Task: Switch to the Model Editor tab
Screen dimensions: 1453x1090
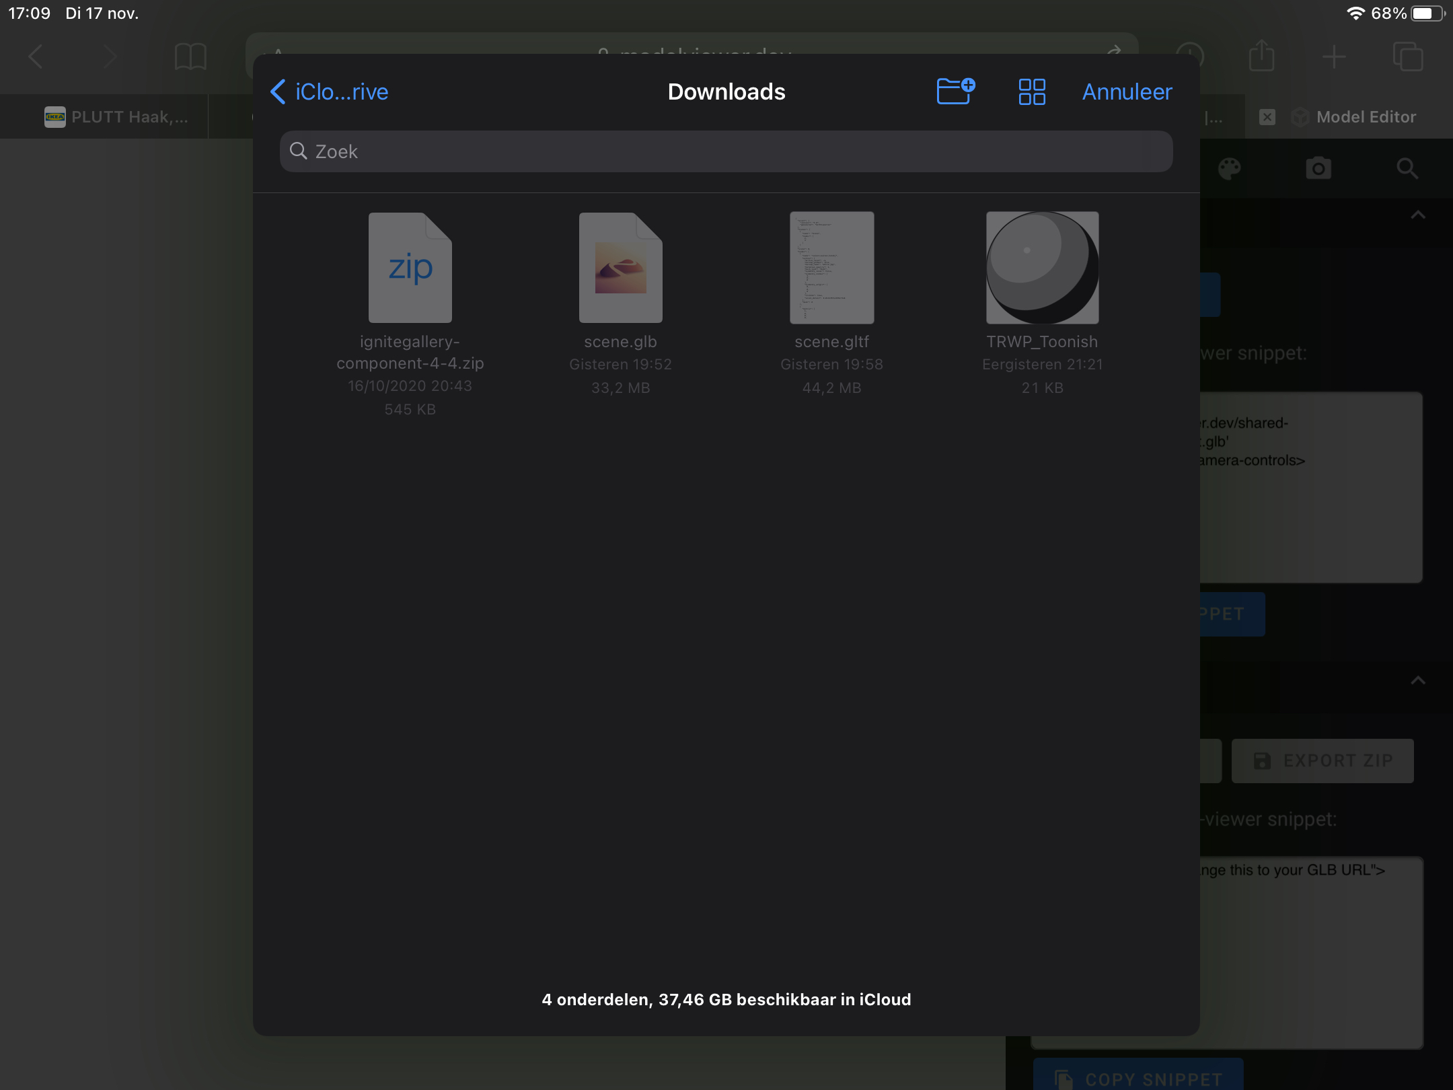Action: [1364, 116]
